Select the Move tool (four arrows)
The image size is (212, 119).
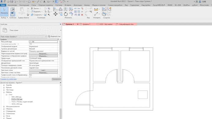[x=55, y=14]
